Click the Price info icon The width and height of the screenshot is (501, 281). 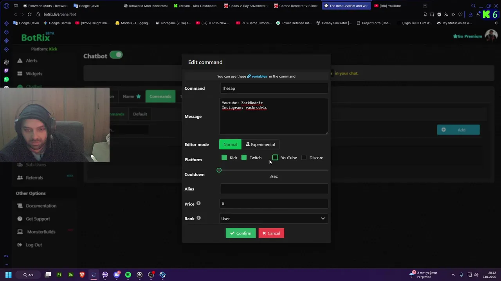click(198, 203)
